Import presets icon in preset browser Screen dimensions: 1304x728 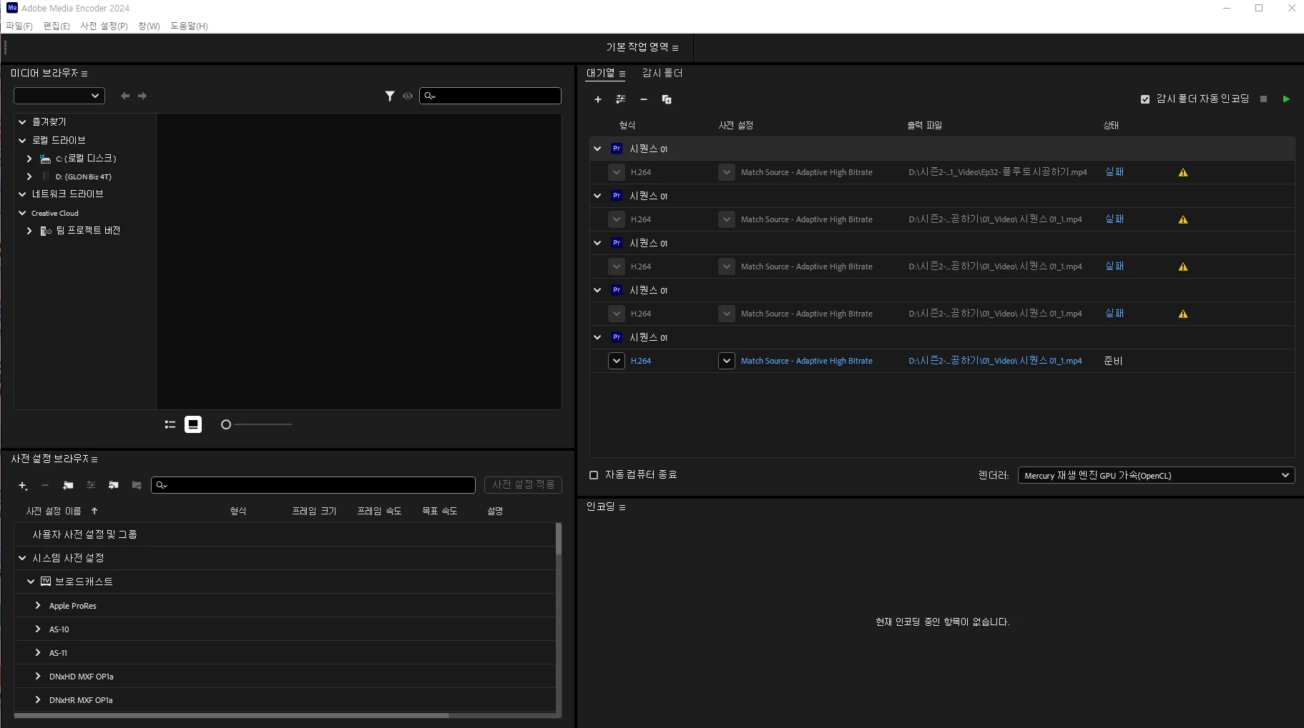coord(114,486)
